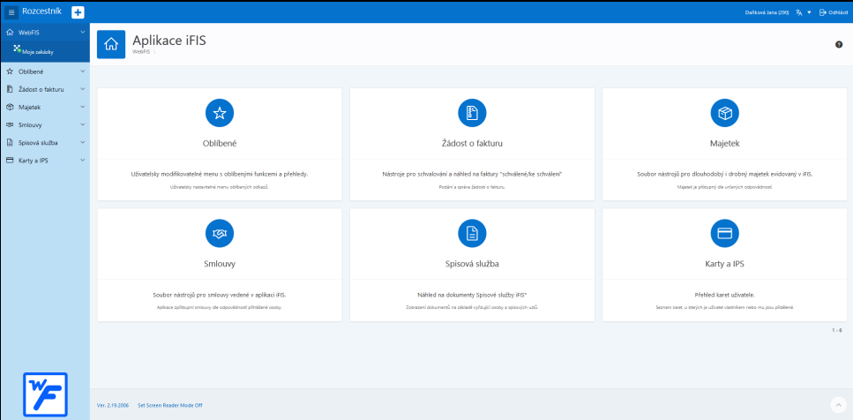Image resolution: width=853 pixels, height=420 pixels.
Task: Click the card icon beside Karty a IPS in sidebar
Action: coord(9,161)
